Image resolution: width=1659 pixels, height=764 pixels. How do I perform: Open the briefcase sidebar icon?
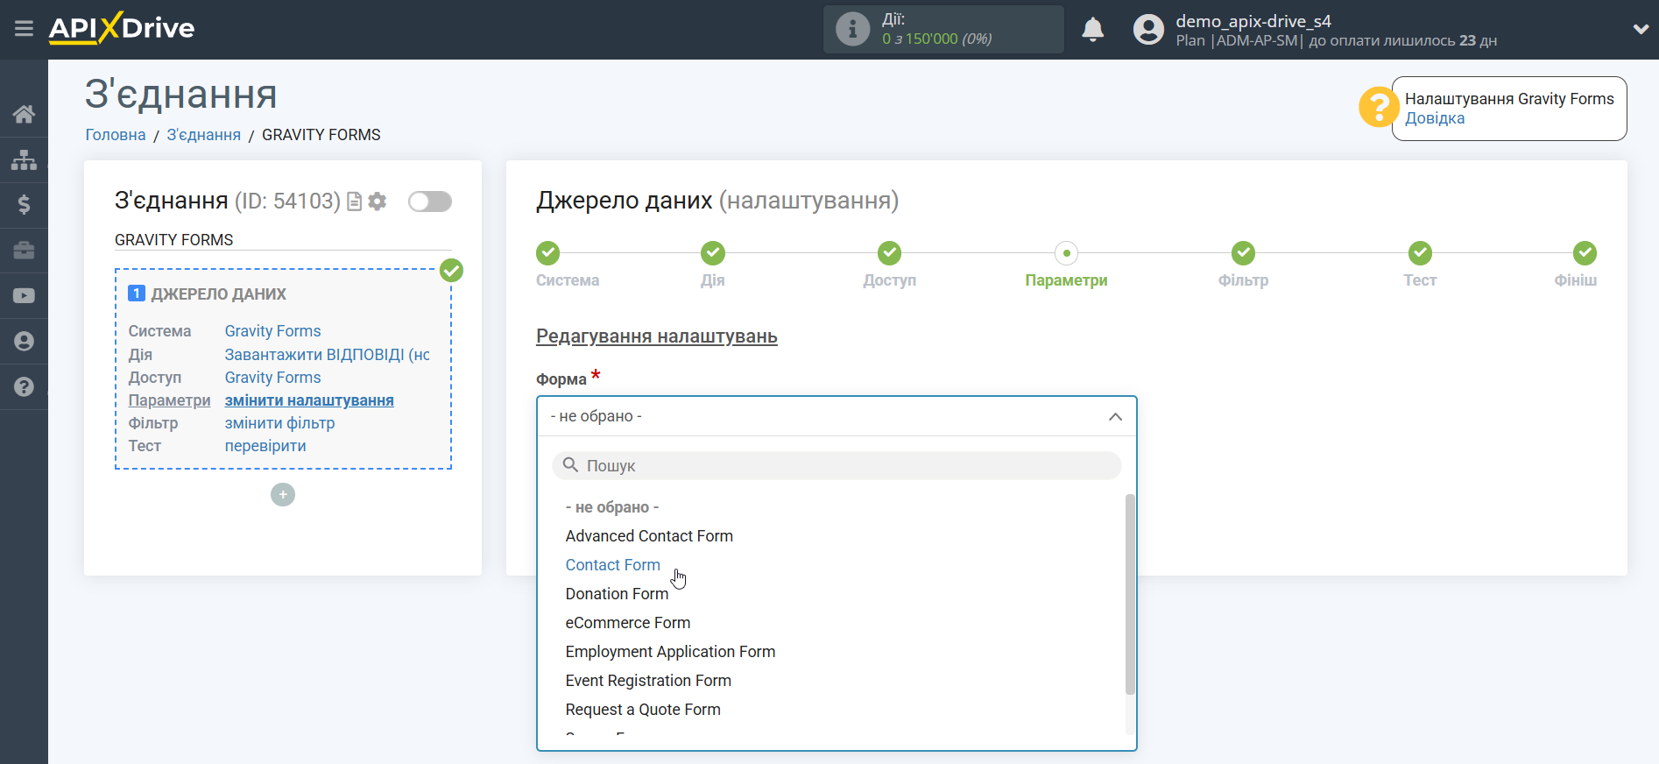[24, 251]
